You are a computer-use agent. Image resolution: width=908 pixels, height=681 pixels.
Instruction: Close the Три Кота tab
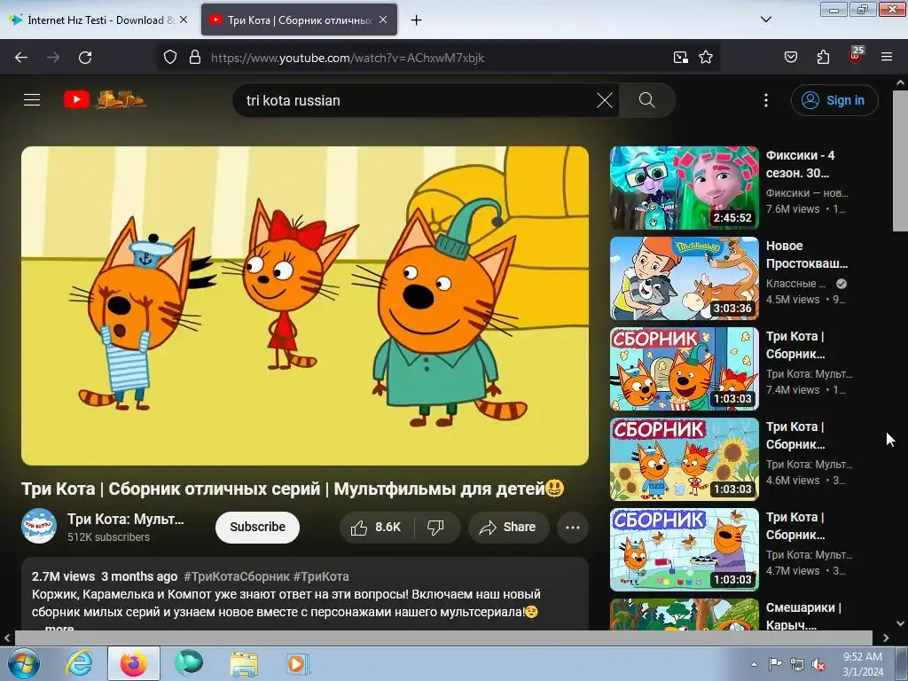pyautogui.click(x=383, y=20)
